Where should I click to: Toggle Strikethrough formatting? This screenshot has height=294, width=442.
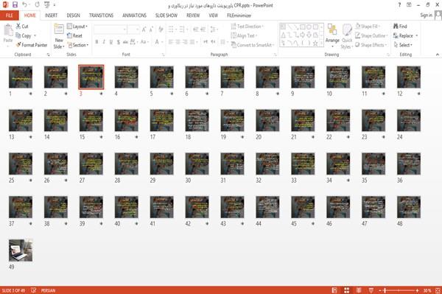point(125,42)
